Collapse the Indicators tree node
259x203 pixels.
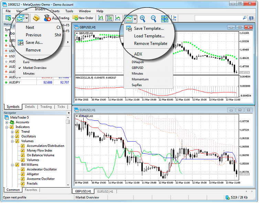(7, 127)
